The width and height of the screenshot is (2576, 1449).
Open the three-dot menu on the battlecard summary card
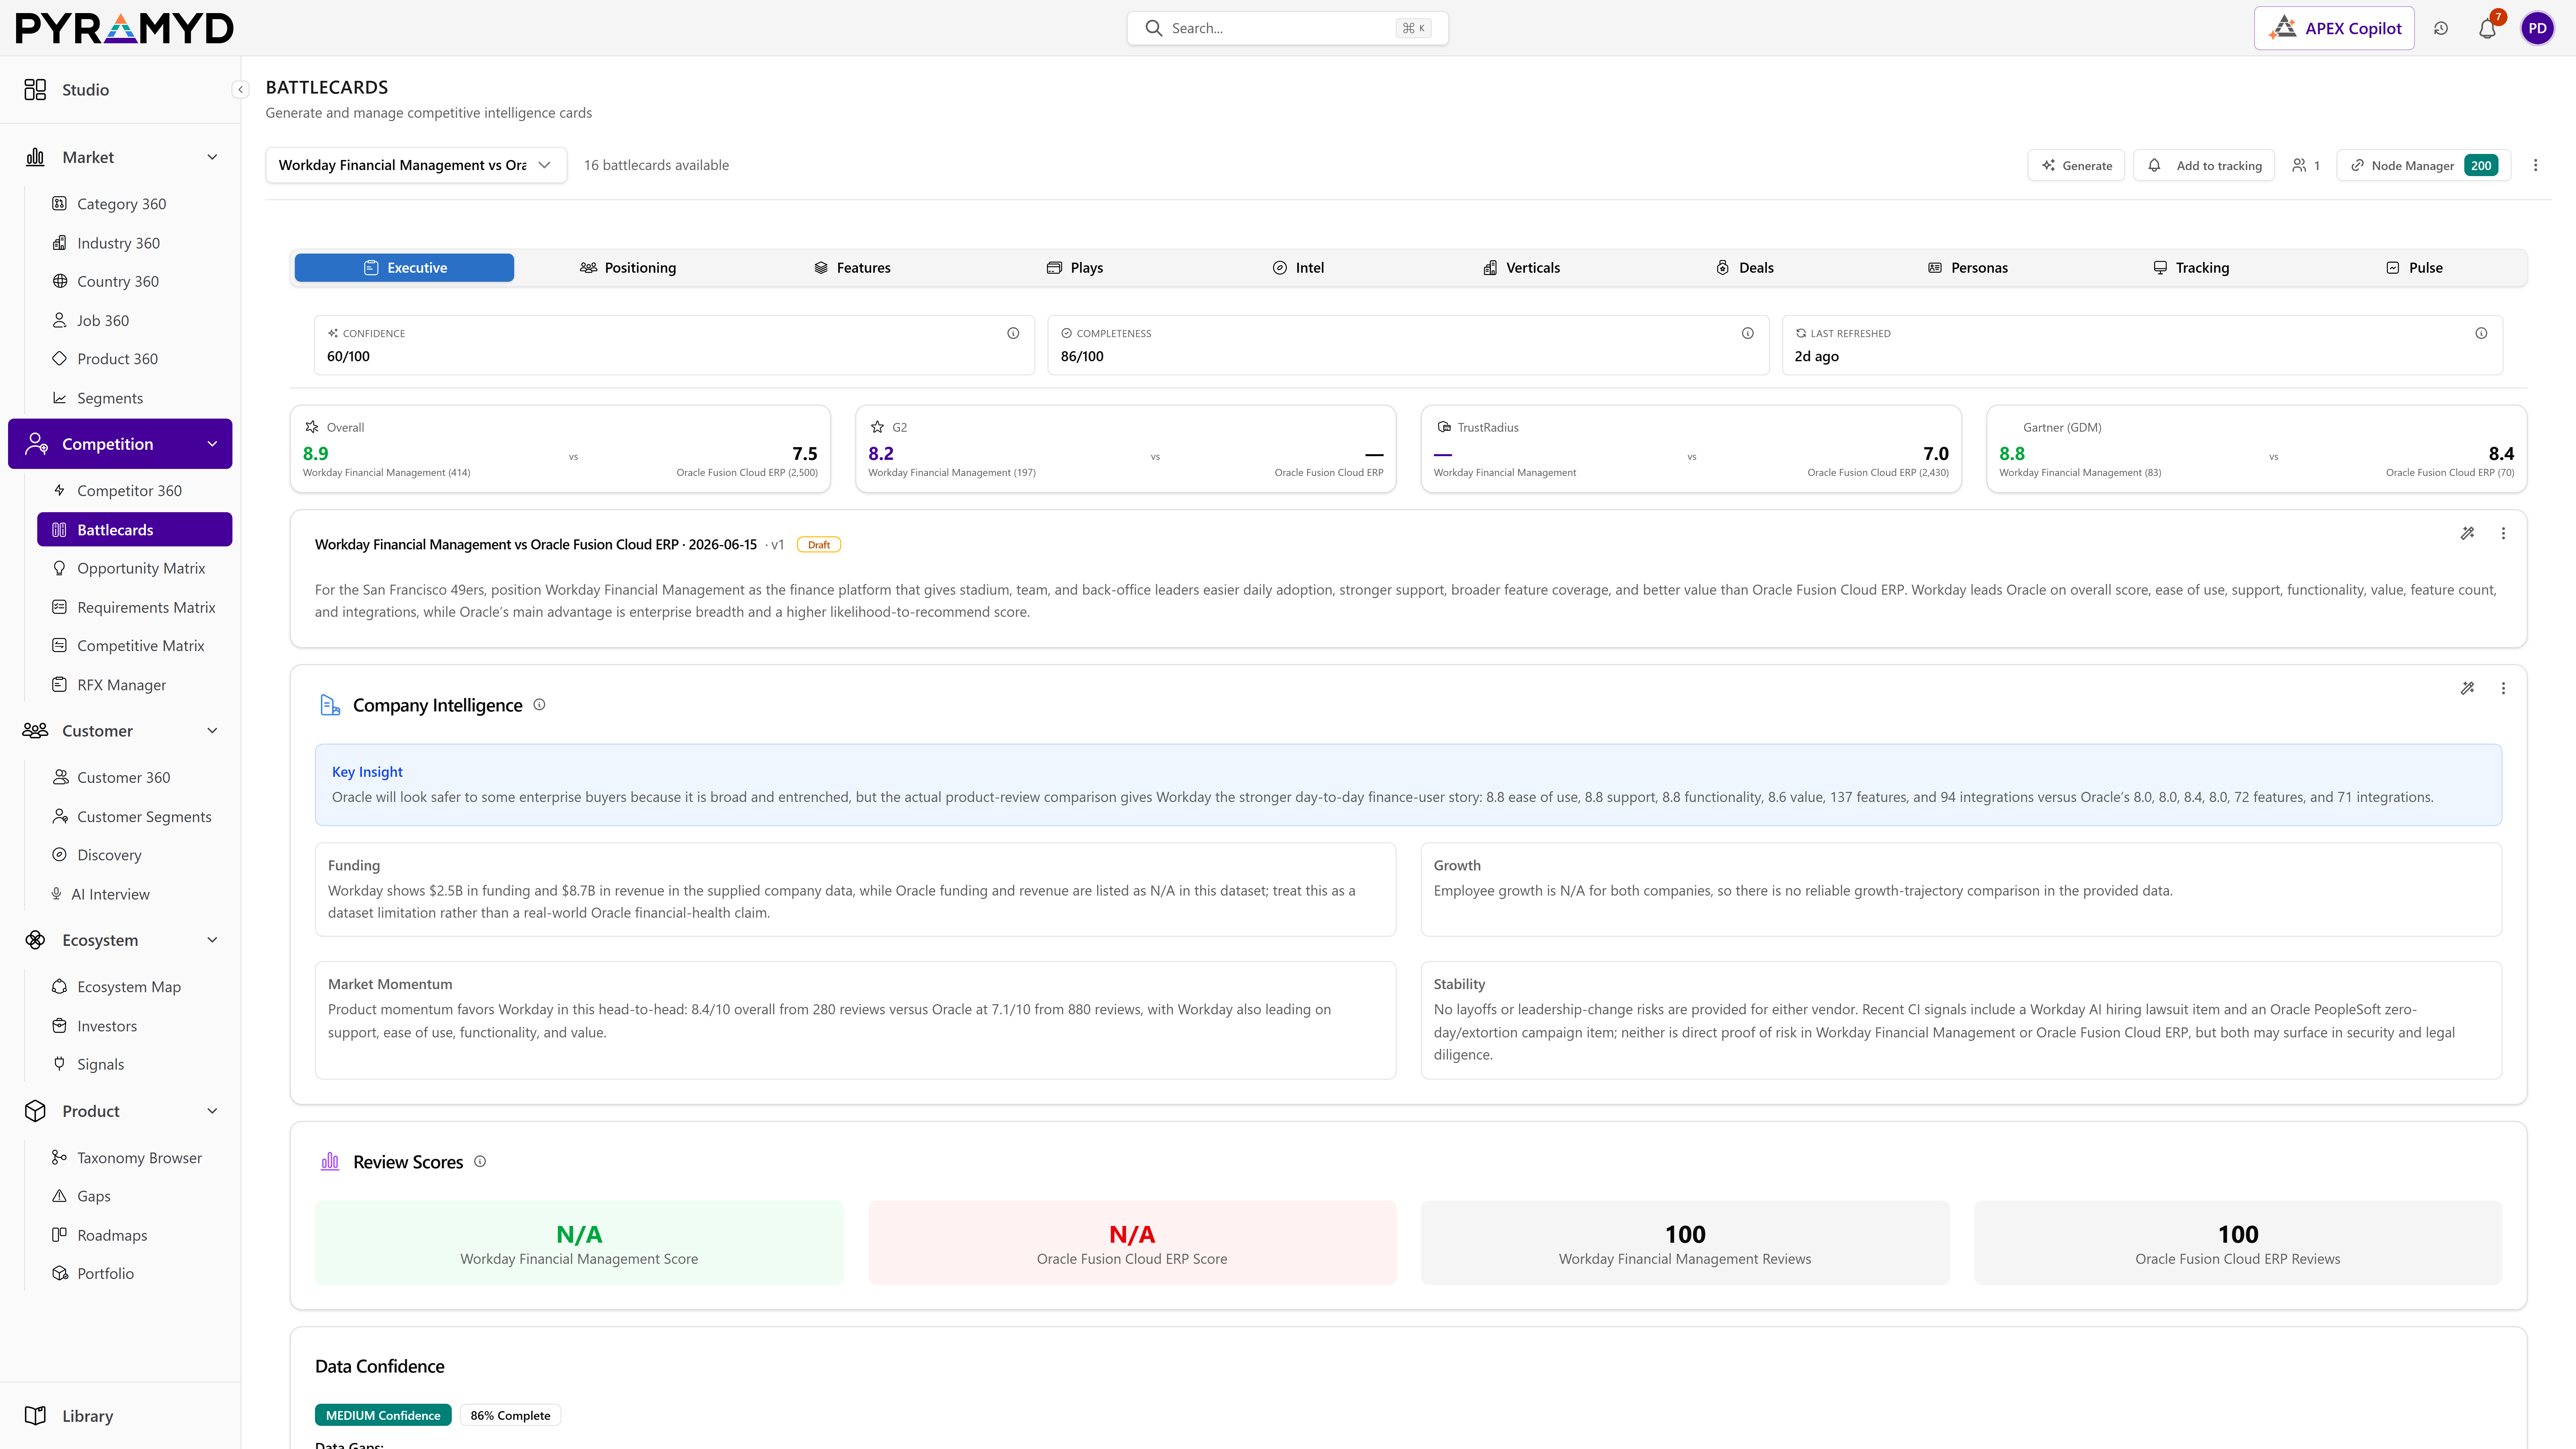[2503, 533]
